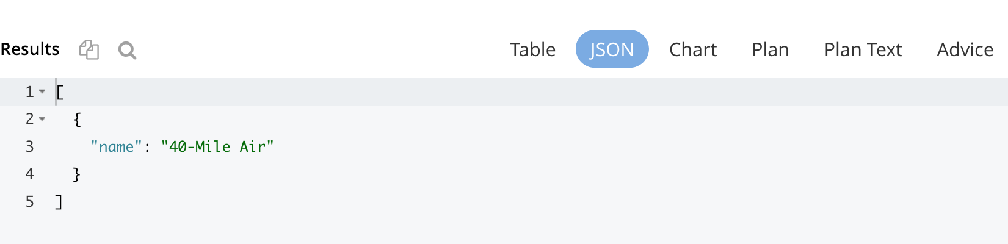Click line number 4 in the gutter
1008x244 pixels.
point(29,174)
